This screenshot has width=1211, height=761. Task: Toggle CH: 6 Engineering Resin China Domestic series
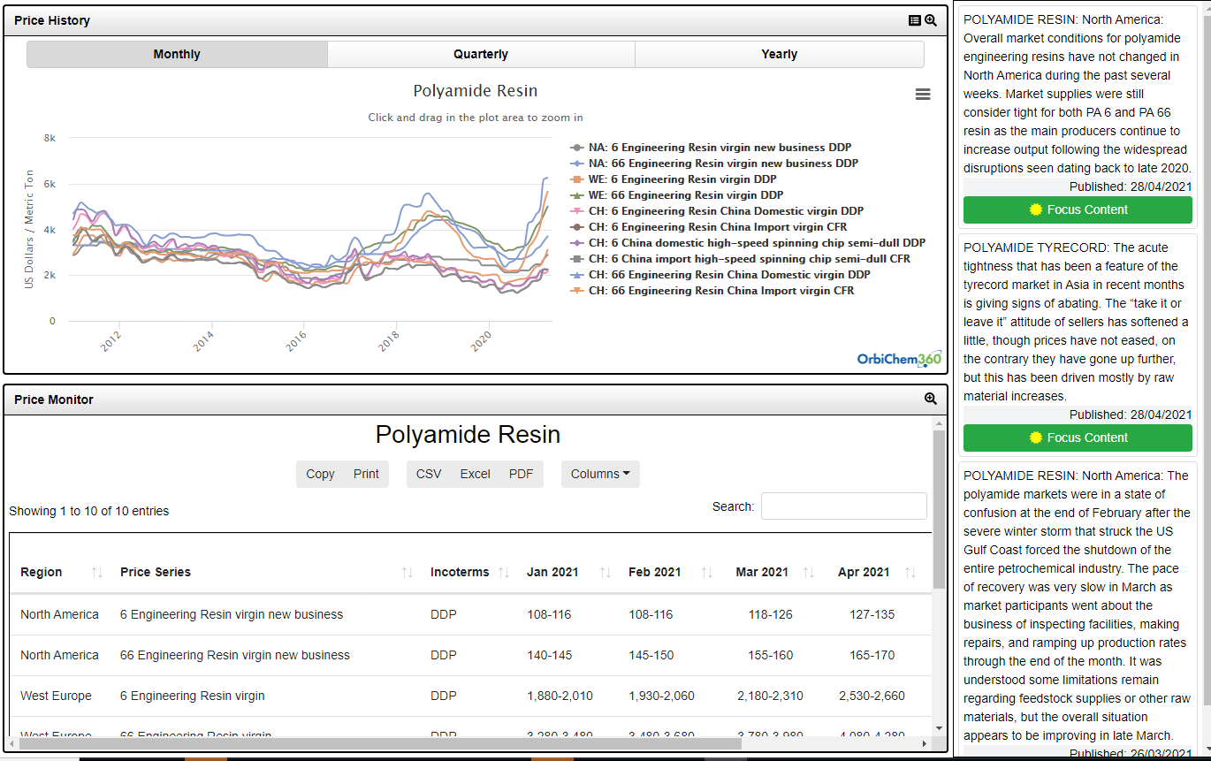717,211
